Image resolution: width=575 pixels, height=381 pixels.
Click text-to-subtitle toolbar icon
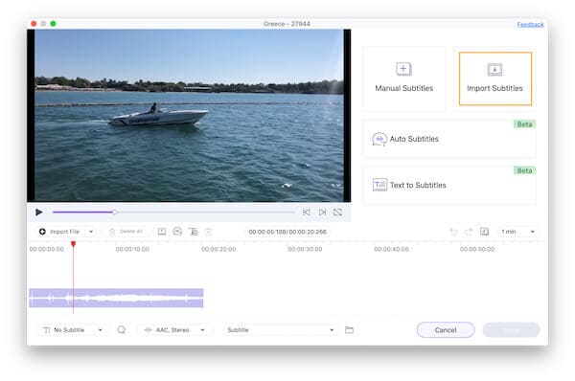coord(194,232)
